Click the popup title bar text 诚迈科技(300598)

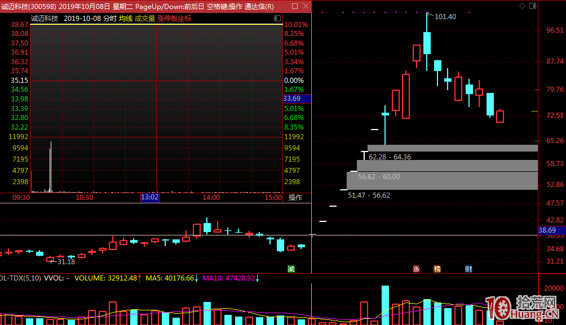pyautogui.click(x=29, y=7)
